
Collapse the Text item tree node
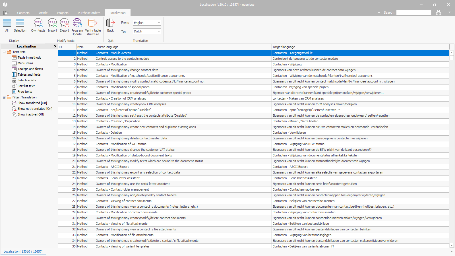tap(4, 52)
